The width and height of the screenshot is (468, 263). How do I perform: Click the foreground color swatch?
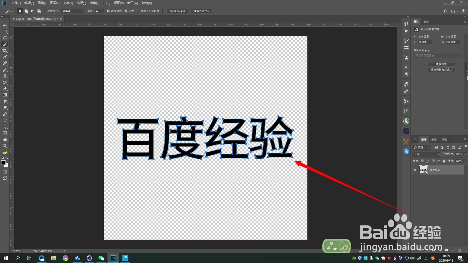[x=3, y=163]
